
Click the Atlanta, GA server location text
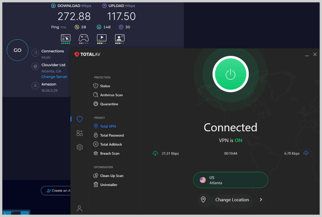point(51,71)
